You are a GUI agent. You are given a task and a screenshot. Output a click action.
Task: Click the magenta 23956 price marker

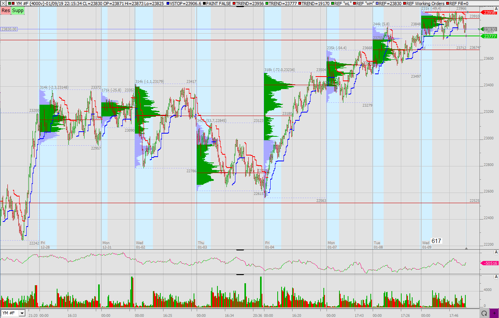pos(489,13)
